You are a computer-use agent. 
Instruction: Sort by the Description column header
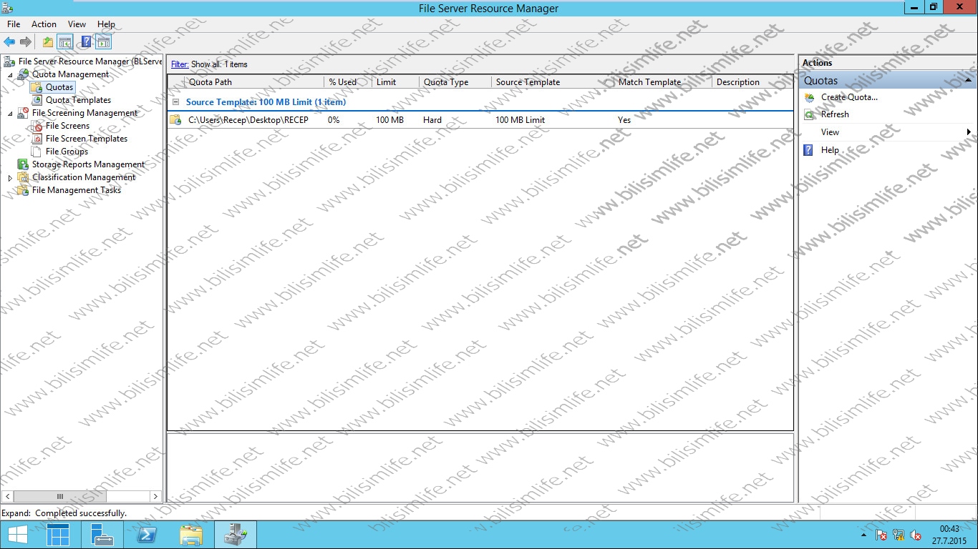(x=752, y=82)
